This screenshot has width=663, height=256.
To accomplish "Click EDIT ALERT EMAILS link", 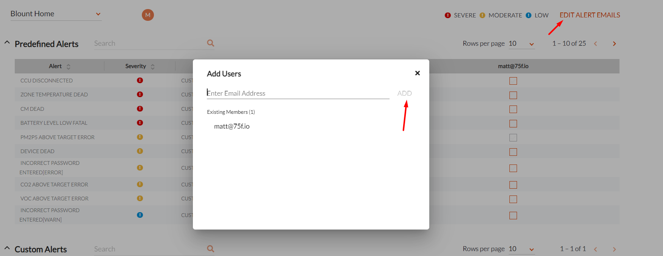I will [x=590, y=15].
